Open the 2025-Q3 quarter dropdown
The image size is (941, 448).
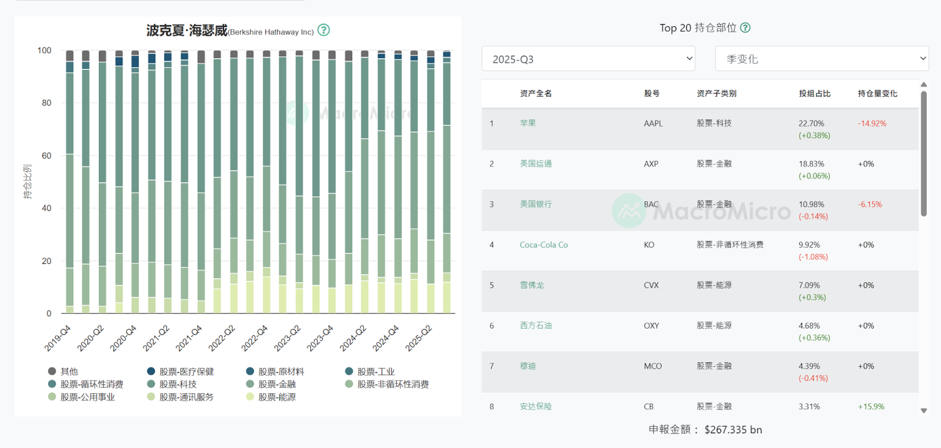point(588,59)
